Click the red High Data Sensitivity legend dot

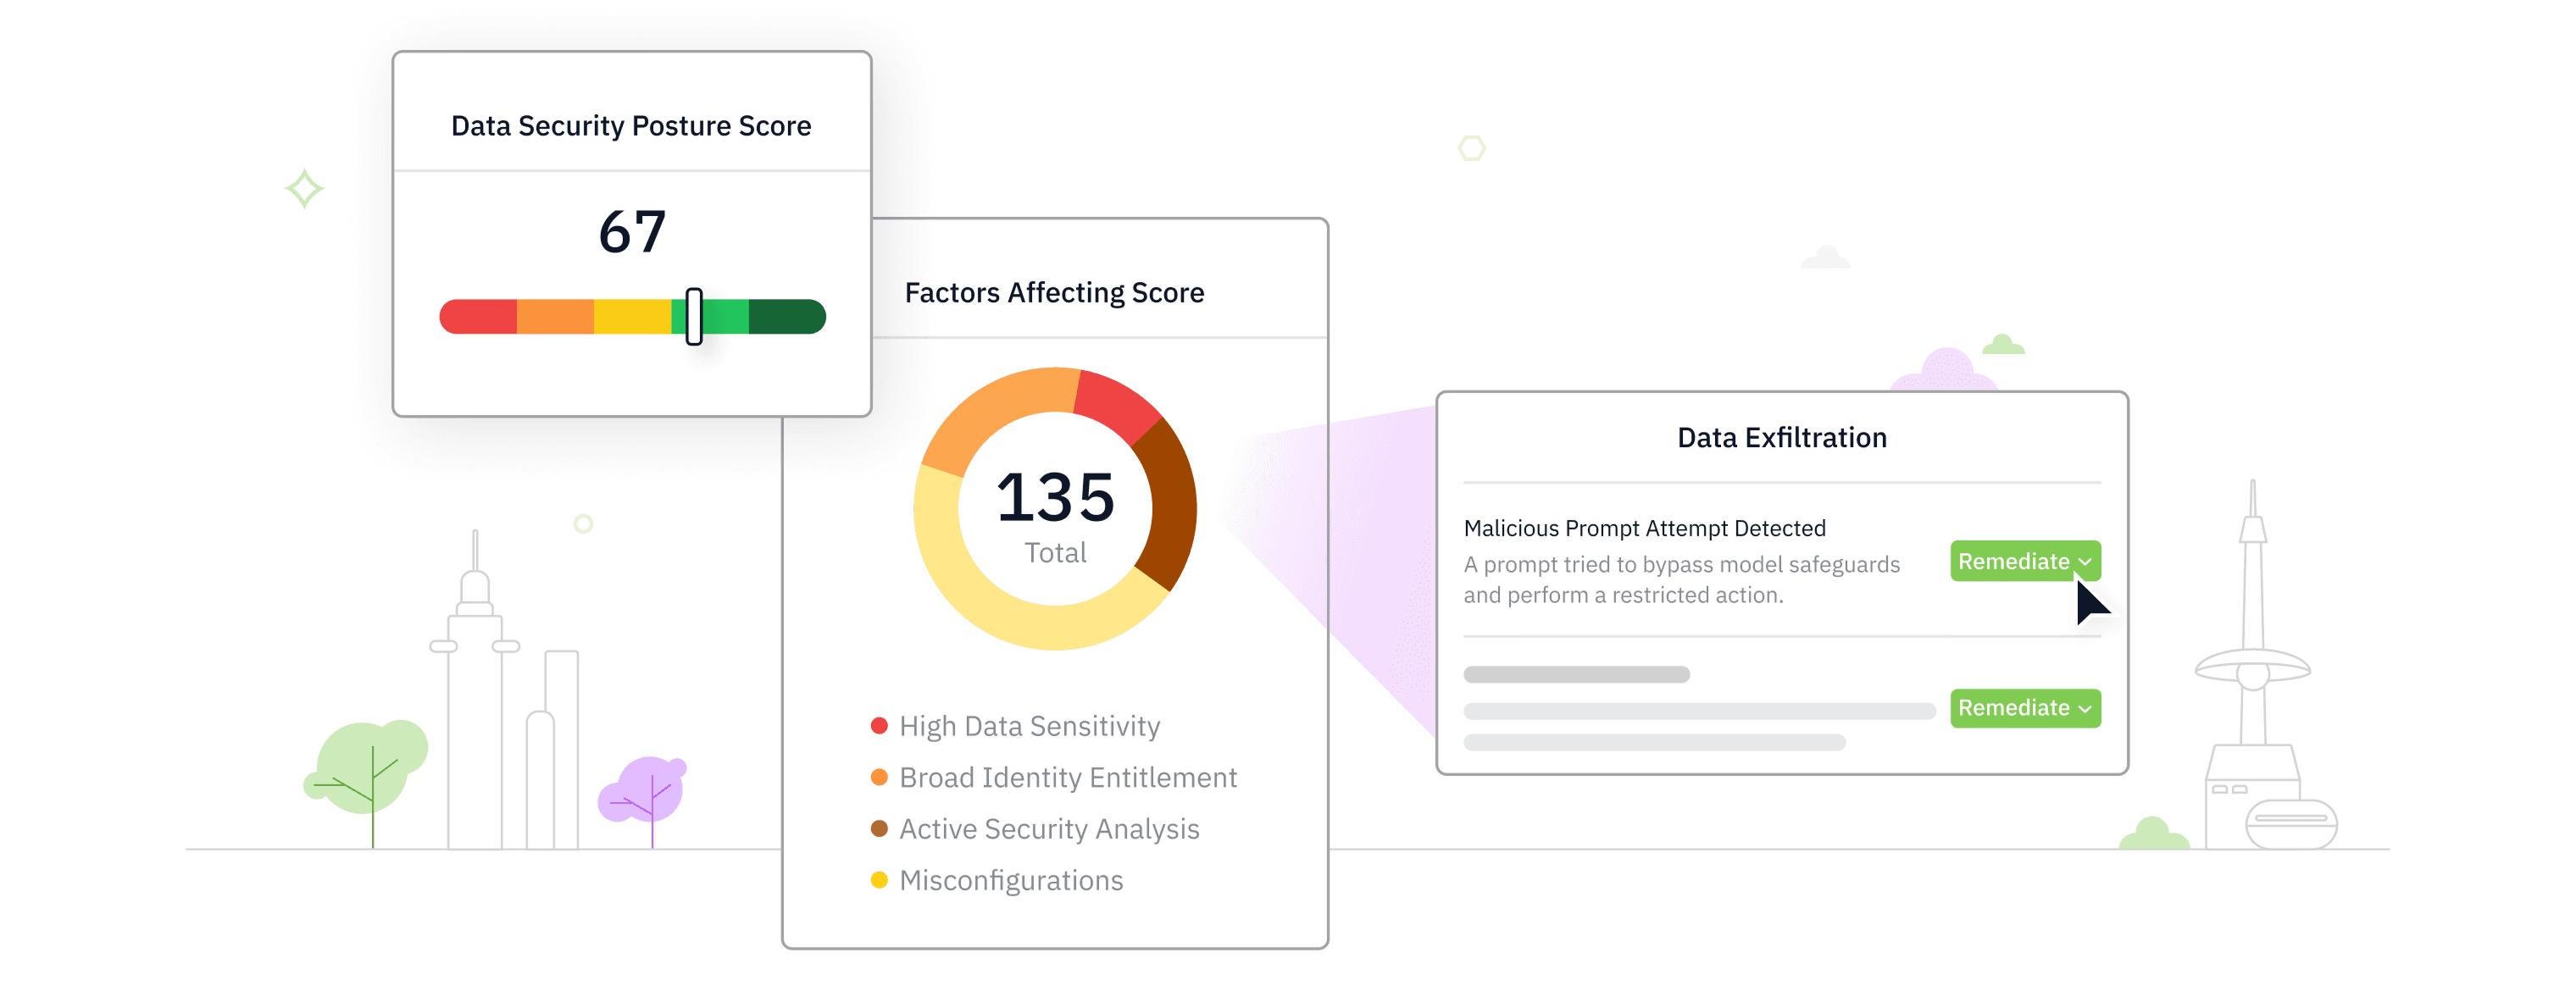click(879, 726)
